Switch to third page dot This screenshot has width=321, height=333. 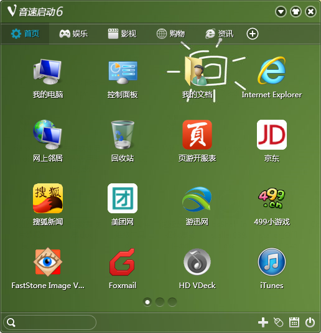click(x=172, y=302)
